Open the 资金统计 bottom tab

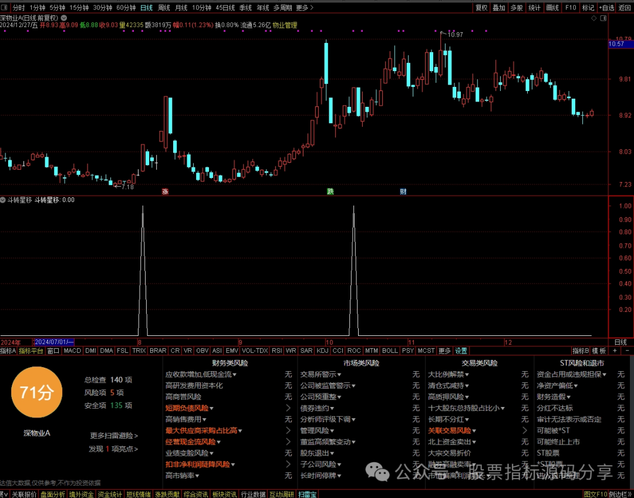pyautogui.click(x=110, y=494)
